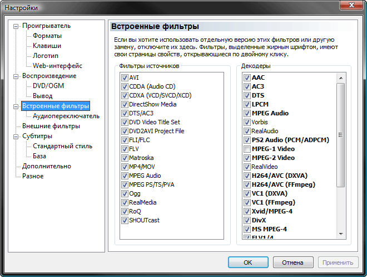This screenshot has width=367, height=277.
Task: Collapse the Субтитры tree node
Action: pos(16,137)
